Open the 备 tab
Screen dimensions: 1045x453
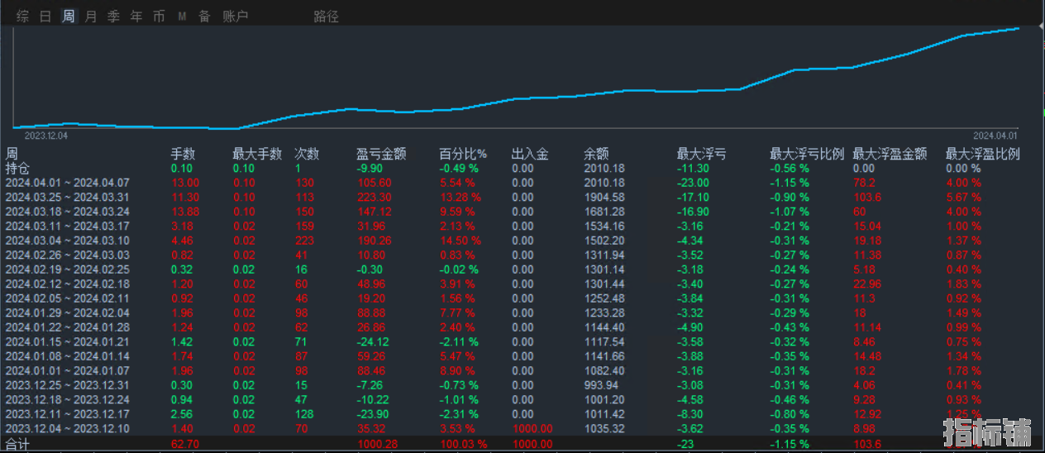click(x=204, y=16)
